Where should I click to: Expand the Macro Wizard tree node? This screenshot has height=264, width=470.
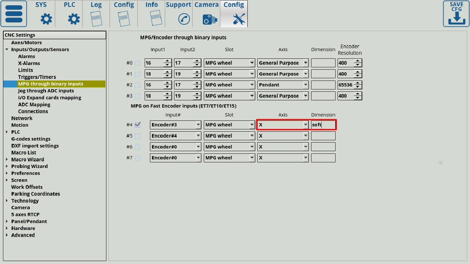(7, 160)
